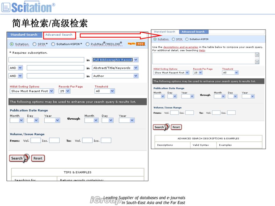Click Hitlist Sorting Options link in left panel
Image resolution: width=275 pixels, height=206 pixels.
(x=24, y=87)
